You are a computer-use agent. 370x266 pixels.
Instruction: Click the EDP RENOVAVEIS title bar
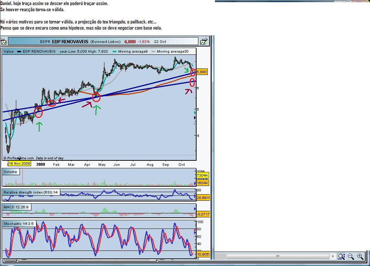coord(103,41)
